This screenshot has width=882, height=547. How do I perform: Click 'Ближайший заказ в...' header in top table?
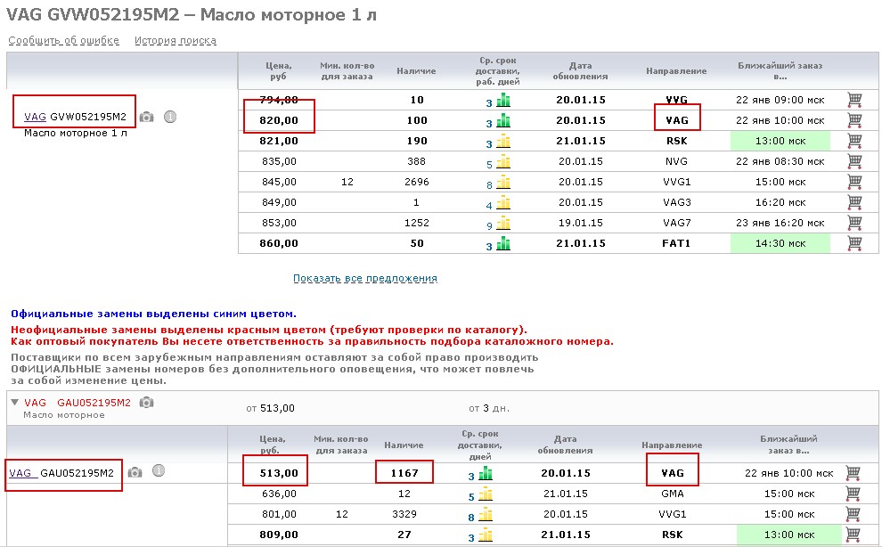pos(780,71)
